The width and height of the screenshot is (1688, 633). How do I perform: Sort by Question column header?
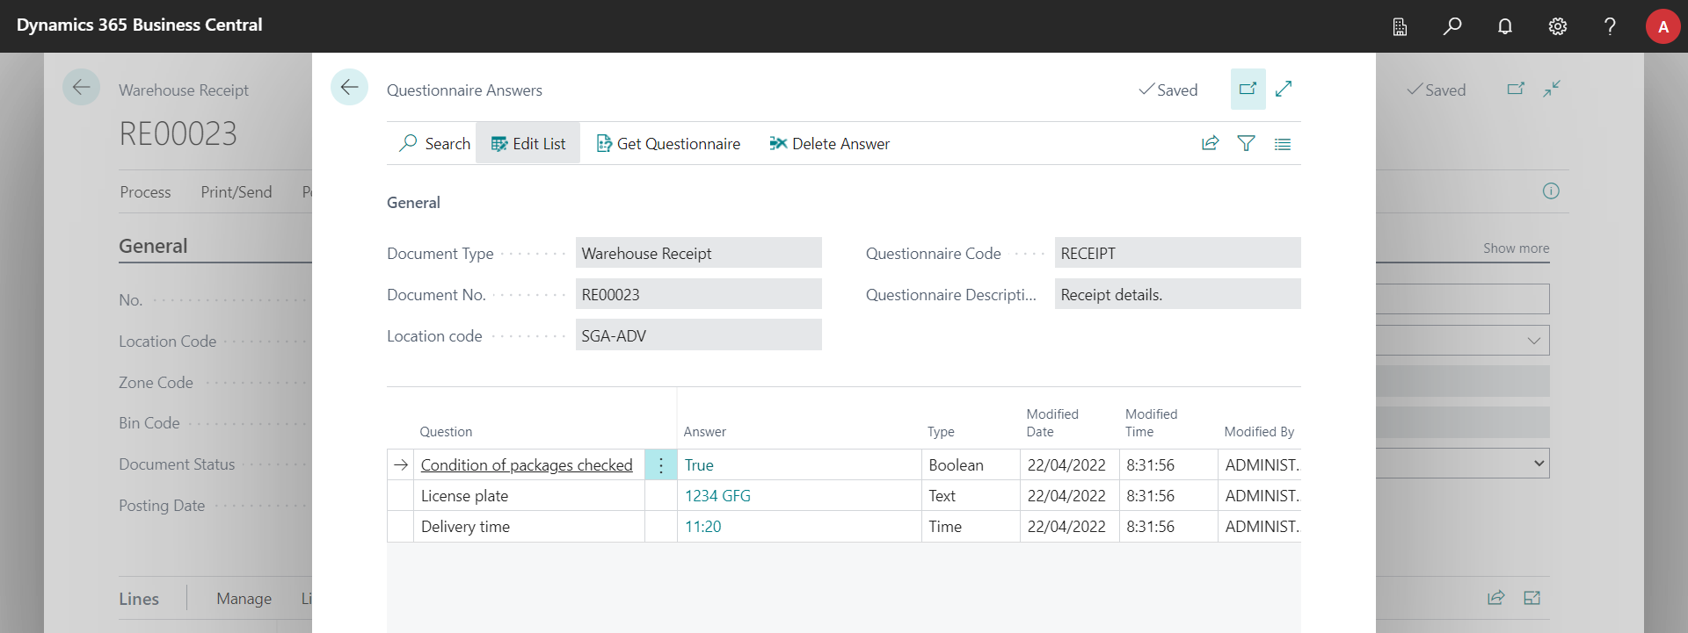pyautogui.click(x=446, y=432)
